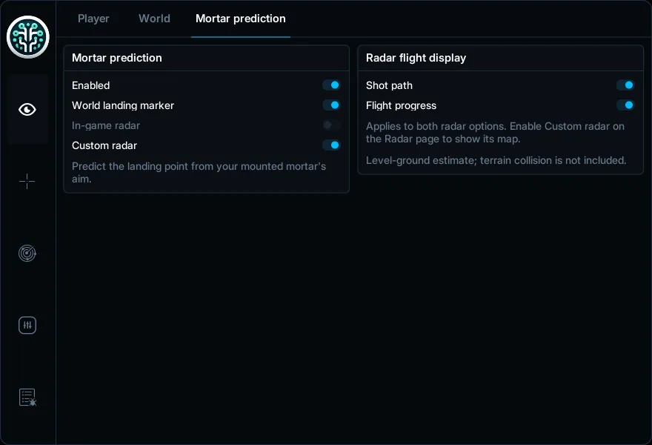
Task: Click the Shot path label
Action: click(x=389, y=86)
